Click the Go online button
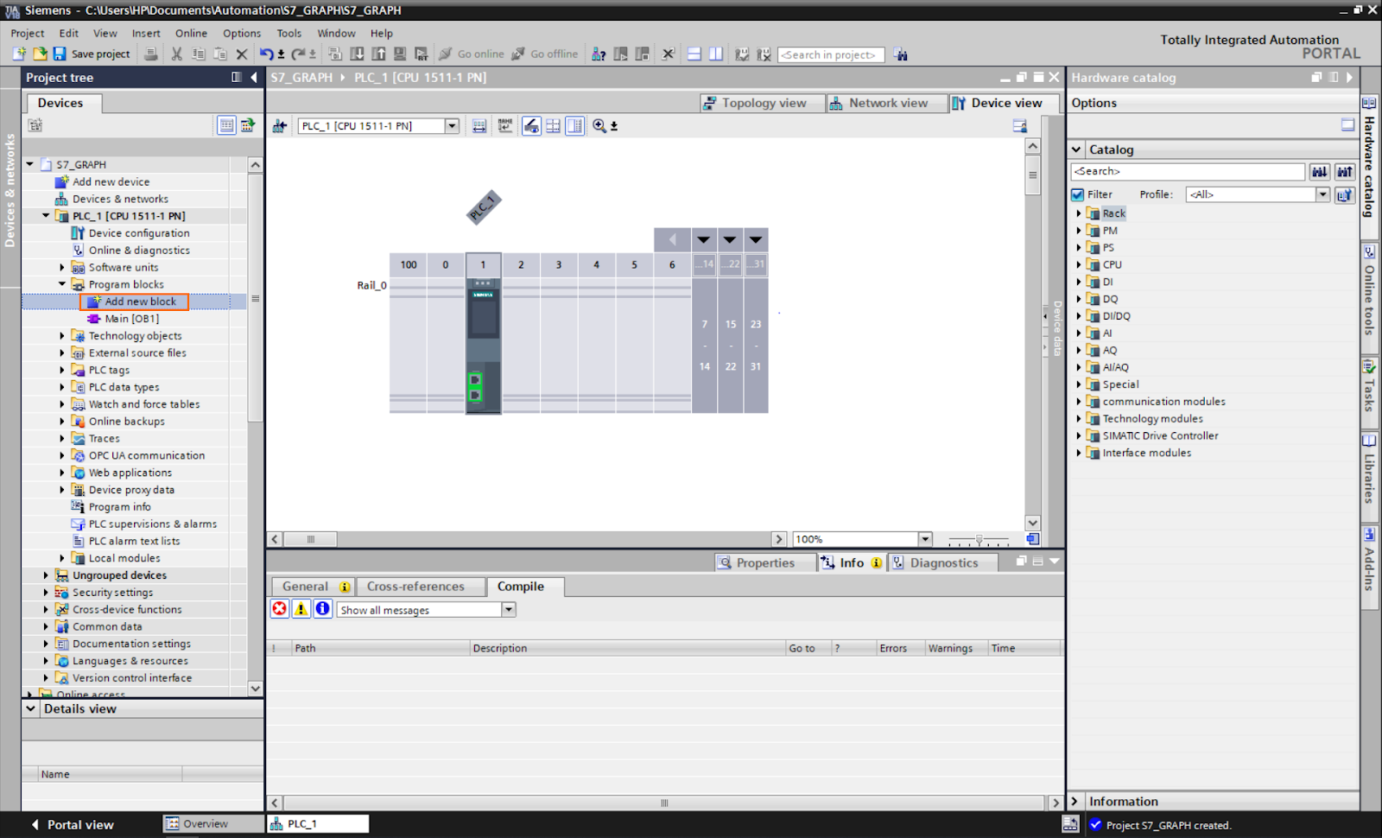1382x838 pixels. click(472, 54)
